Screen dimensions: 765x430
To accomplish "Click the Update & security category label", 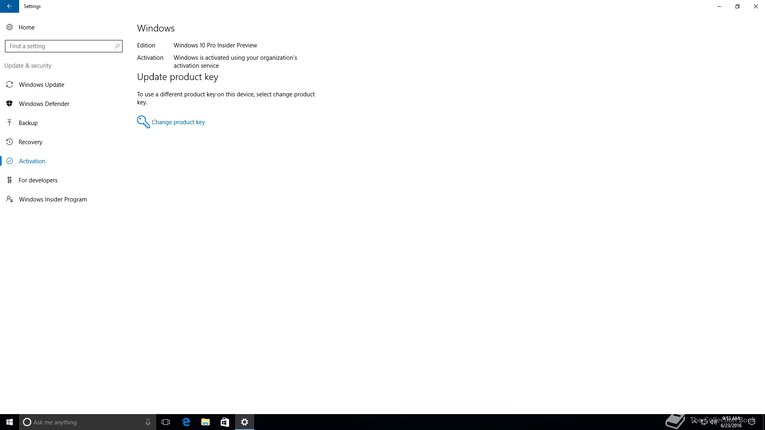I will (28, 65).
